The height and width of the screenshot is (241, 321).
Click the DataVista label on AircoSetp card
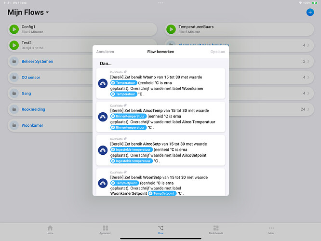(x=116, y=139)
